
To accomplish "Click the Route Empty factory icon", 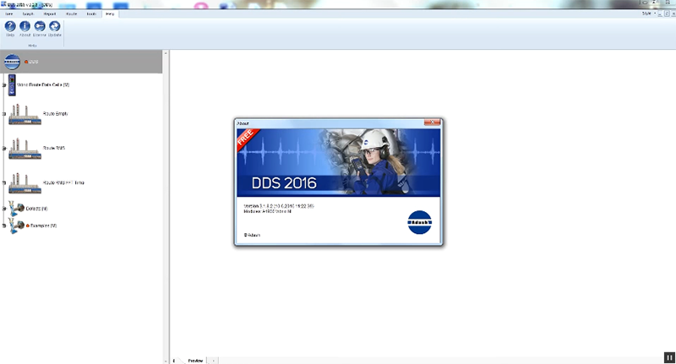I will (25, 114).
